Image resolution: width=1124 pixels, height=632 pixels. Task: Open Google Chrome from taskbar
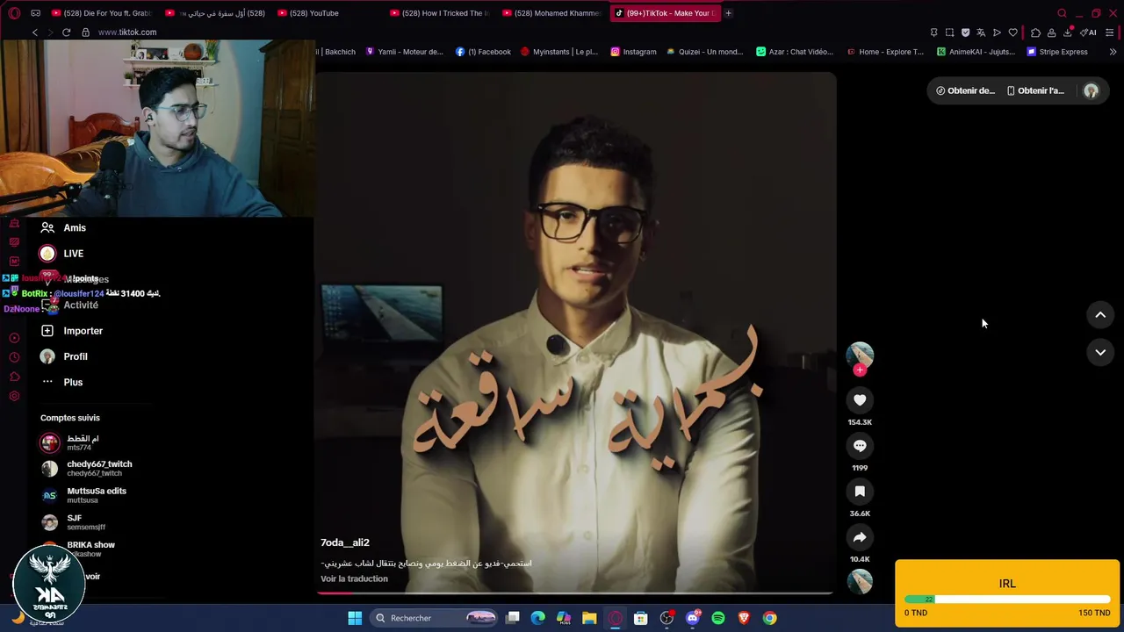[x=769, y=618]
